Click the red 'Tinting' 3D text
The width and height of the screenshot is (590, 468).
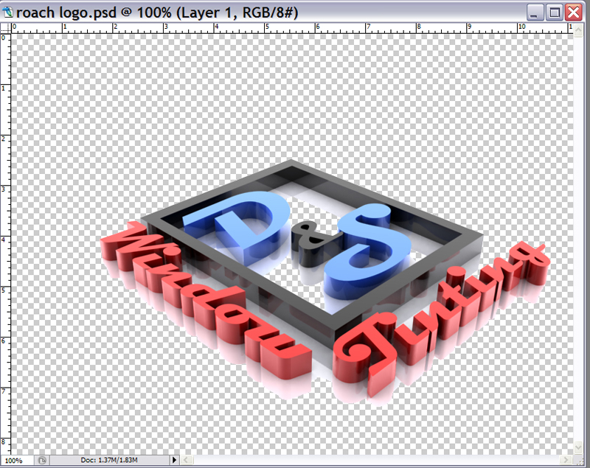pyautogui.click(x=440, y=320)
